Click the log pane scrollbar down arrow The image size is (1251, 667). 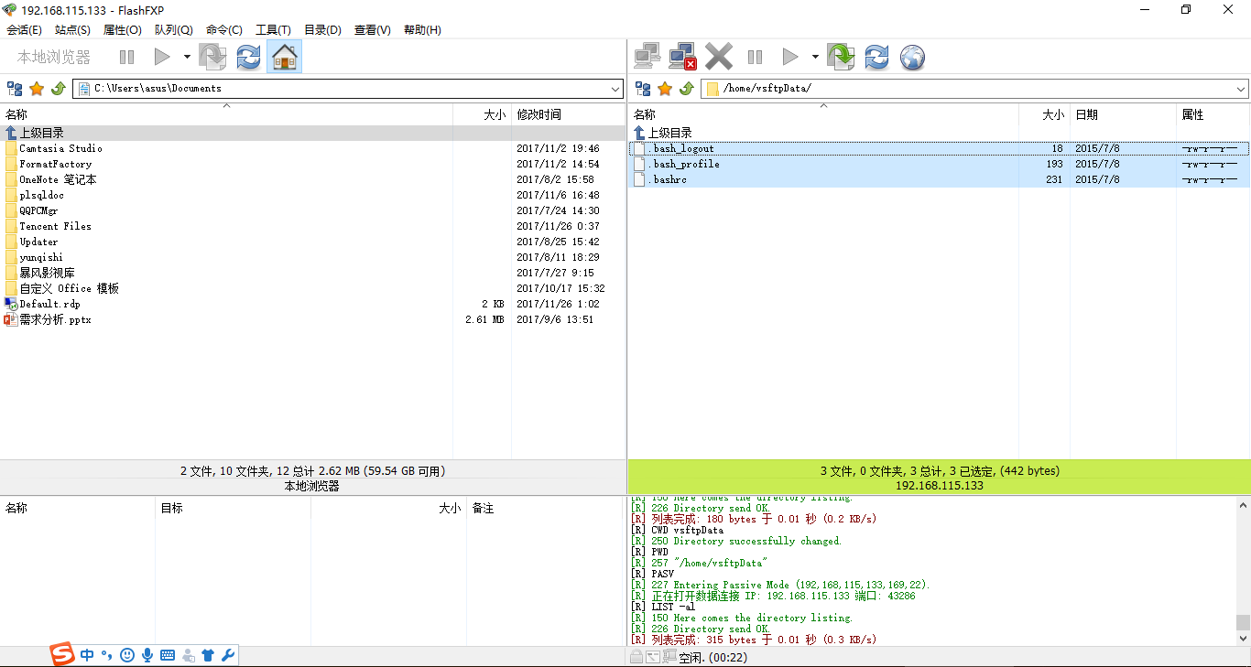(x=1243, y=638)
